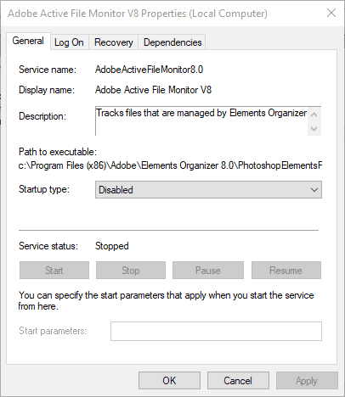Click the Apply button
Screen dimensions: 345x397
[307, 381]
